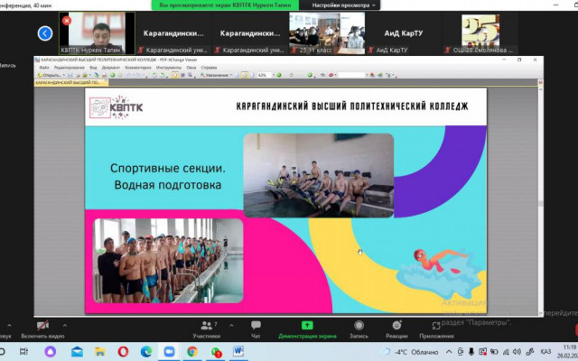Select the АиД КарТУ participant tile
Screen dimensions: 578x361
tap(404, 33)
